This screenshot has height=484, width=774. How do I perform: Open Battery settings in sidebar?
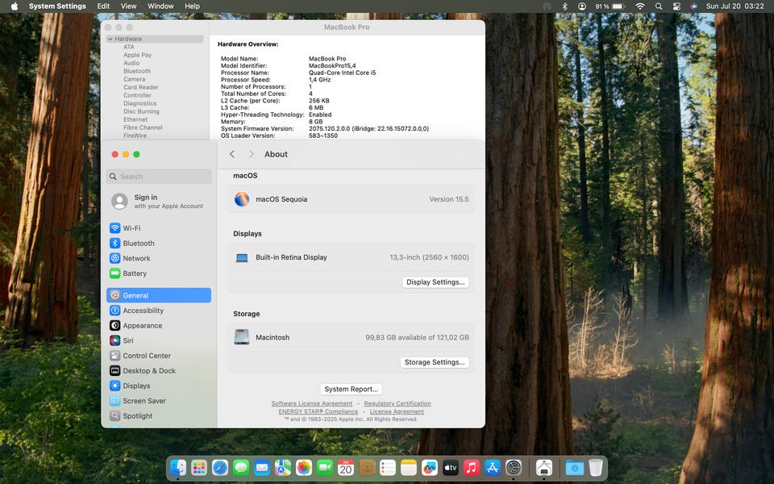click(135, 273)
